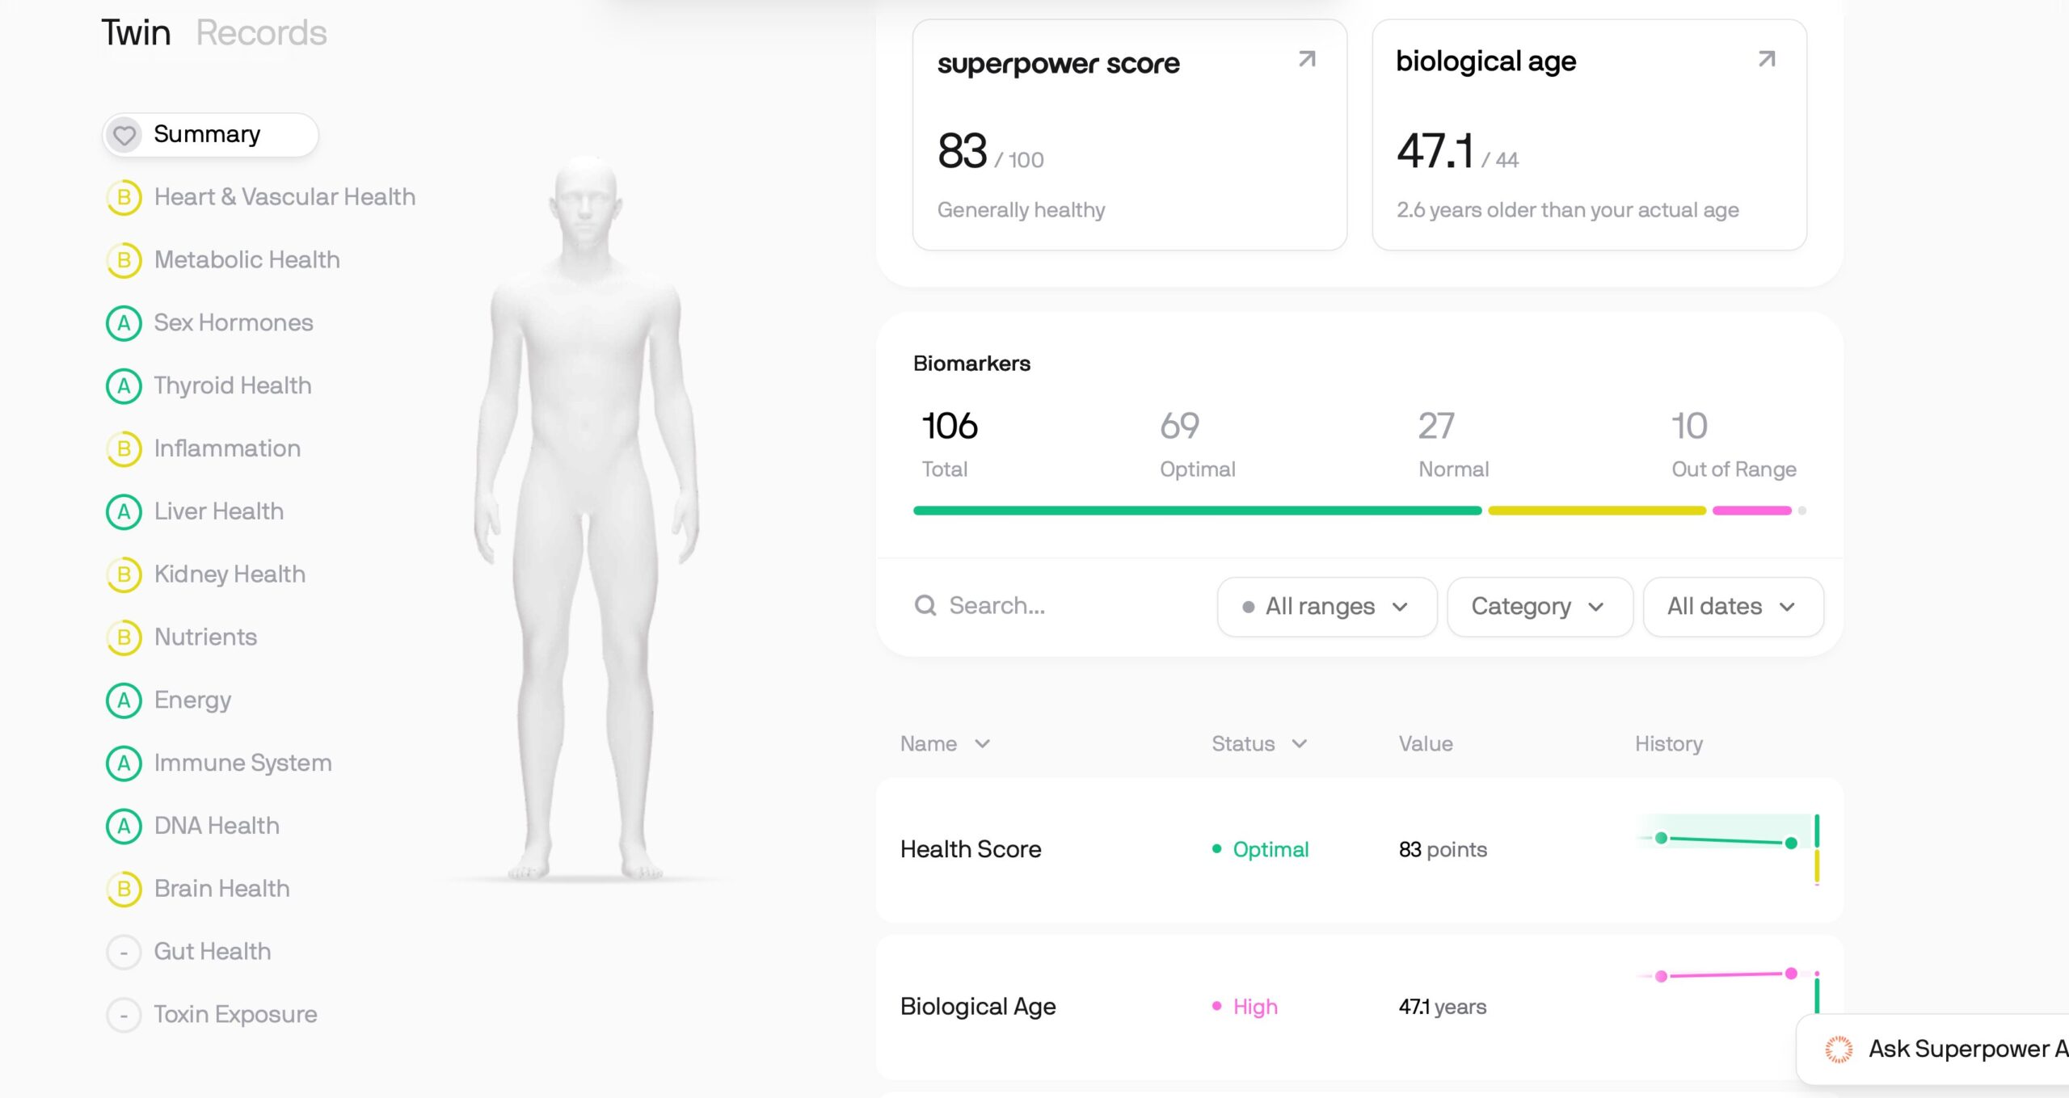Click the B badge next to Metabolic Health

124,260
